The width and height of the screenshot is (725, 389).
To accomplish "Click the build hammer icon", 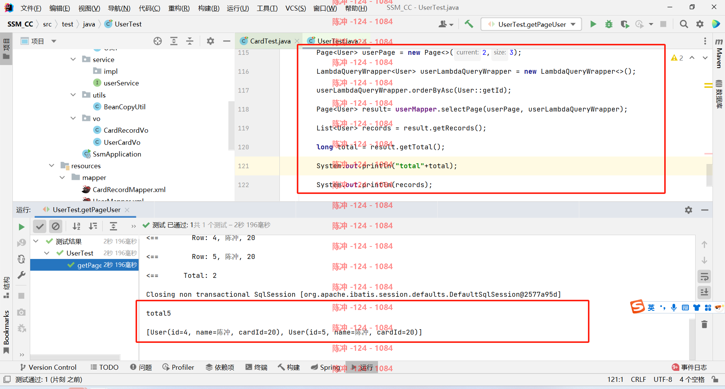I will point(469,24).
